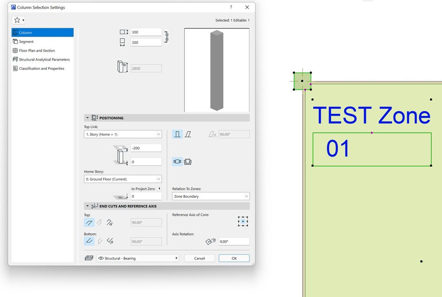Image resolution: width=442 pixels, height=297 pixels.
Task: Click the project zero elevation icon
Action: click(x=121, y=196)
